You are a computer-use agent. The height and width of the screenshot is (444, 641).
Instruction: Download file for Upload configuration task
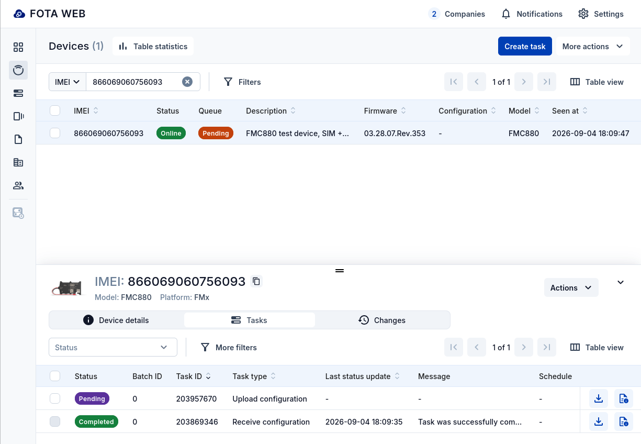pyautogui.click(x=599, y=398)
